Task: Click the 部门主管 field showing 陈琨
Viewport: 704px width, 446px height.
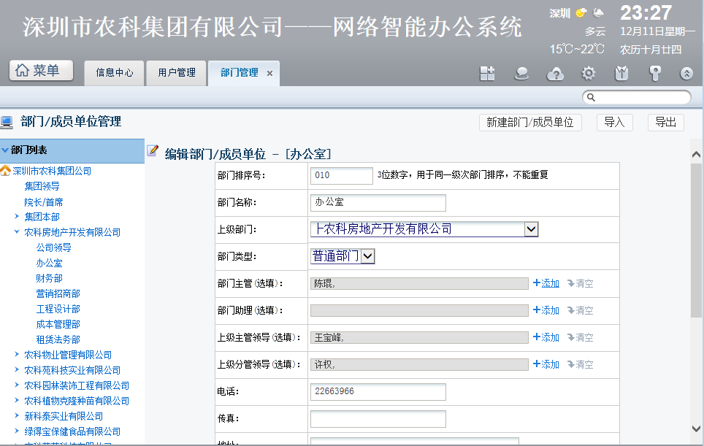Action: (419, 283)
